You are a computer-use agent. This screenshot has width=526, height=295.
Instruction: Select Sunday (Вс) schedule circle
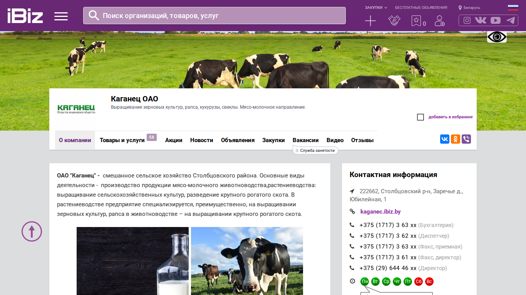coord(429,282)
